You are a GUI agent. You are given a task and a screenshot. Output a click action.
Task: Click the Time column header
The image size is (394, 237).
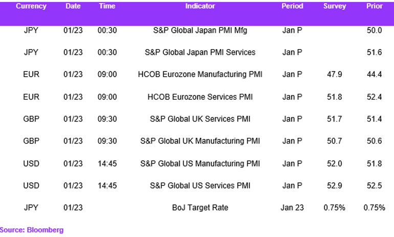(107, 6)
